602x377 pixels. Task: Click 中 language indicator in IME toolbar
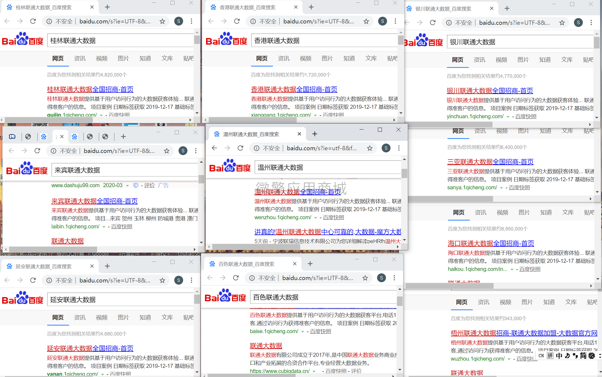[x=559, y=356]
